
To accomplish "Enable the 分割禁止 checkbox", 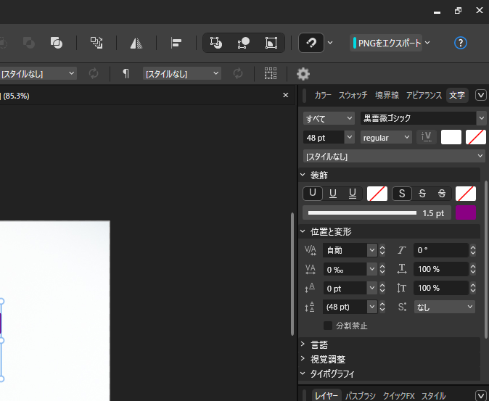I will [x=328, y=326].
